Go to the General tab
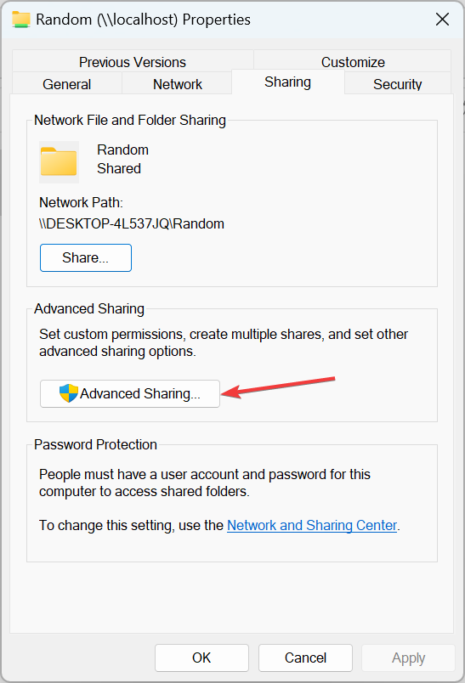This screenshot has width=465, height=683. coord(66,83)
